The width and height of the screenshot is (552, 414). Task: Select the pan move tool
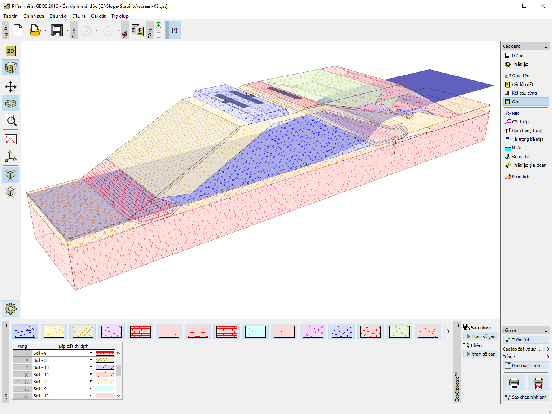[x=11, y=87]
